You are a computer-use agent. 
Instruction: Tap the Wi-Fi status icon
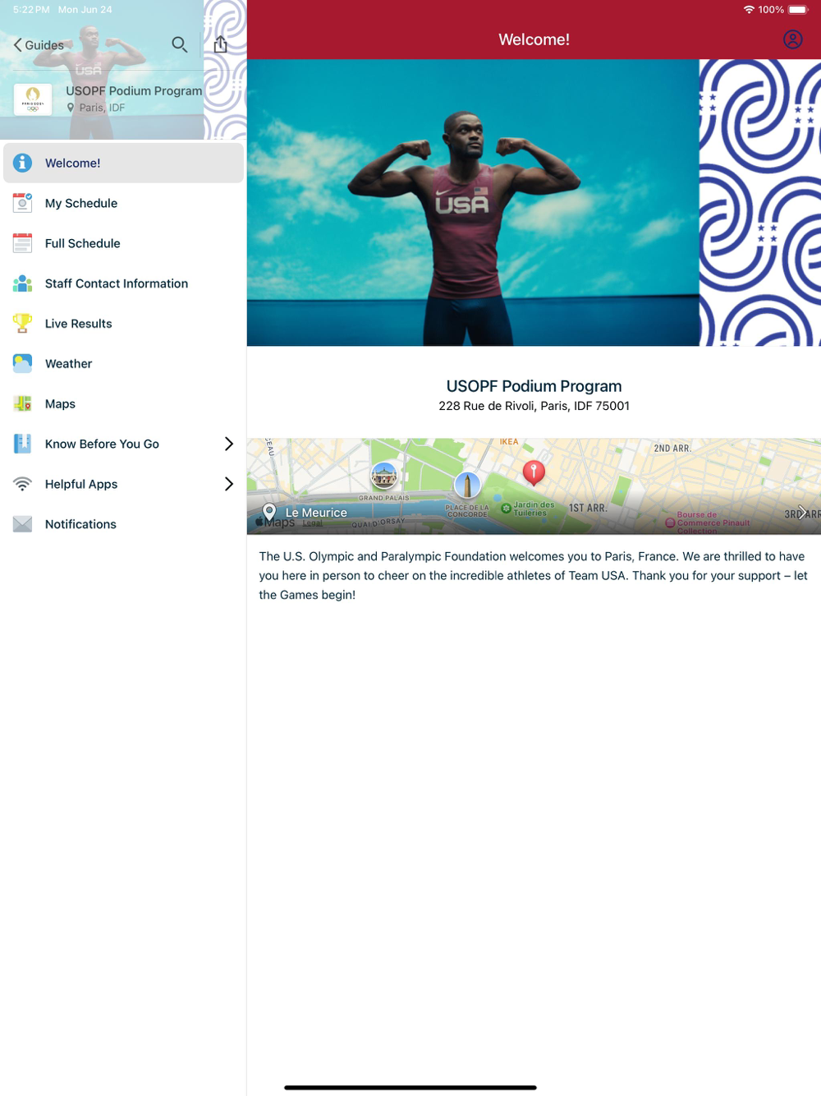tap(749, 10)
